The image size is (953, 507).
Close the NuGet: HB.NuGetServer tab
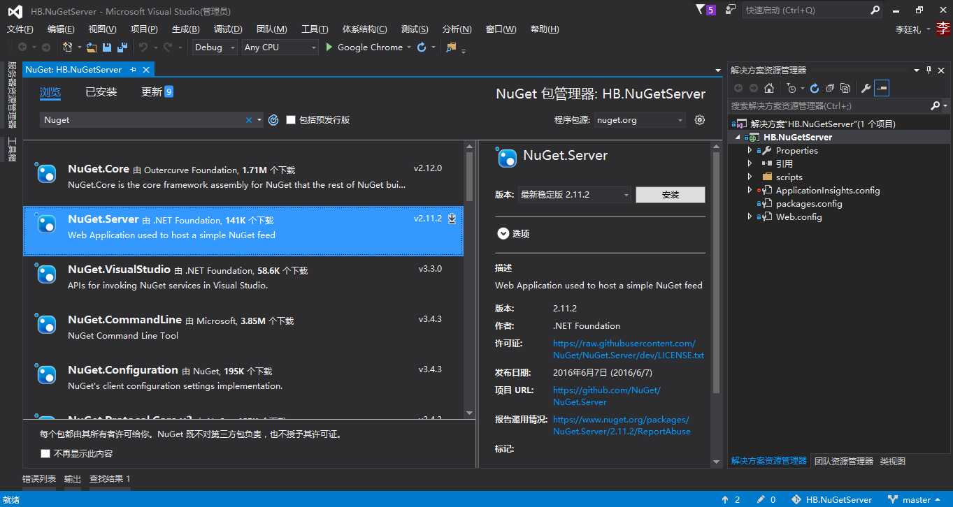(x=146, y=70)
